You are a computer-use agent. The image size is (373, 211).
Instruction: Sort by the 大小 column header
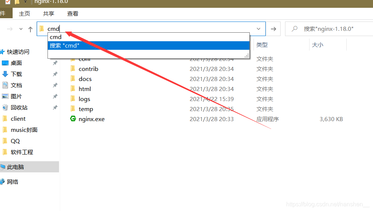coord(318,45)
